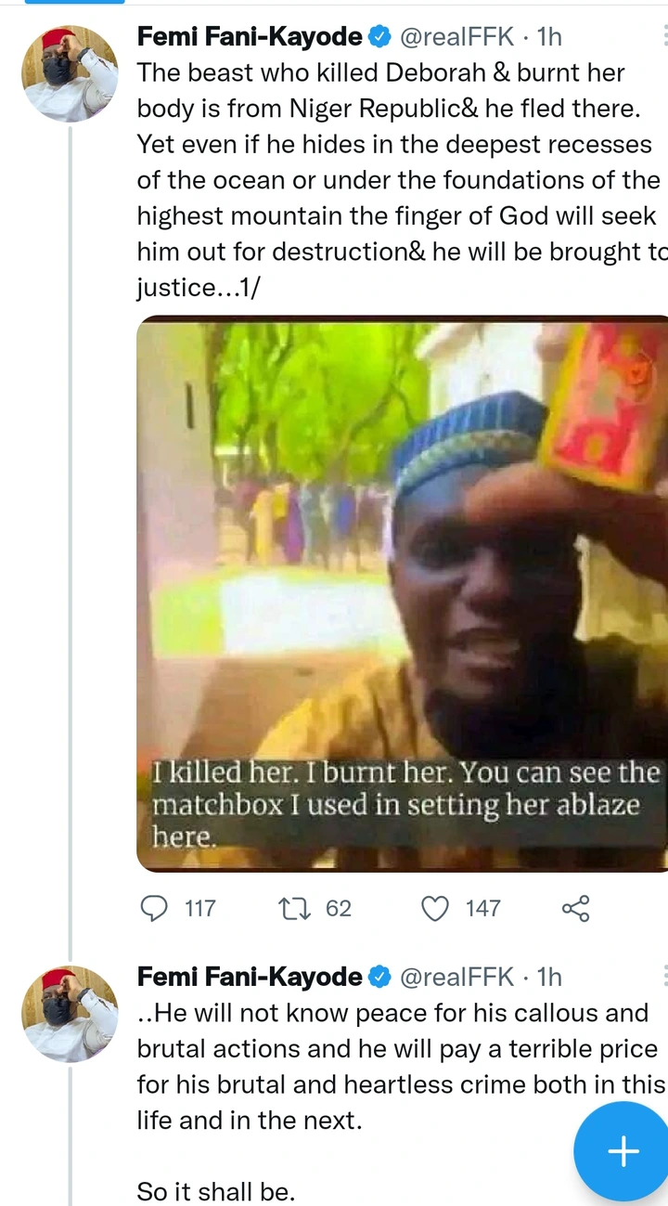Tap the 117 replies count
Image resolution: width=668 pixels, height=1206 pixels.
[x=199, y=908]
